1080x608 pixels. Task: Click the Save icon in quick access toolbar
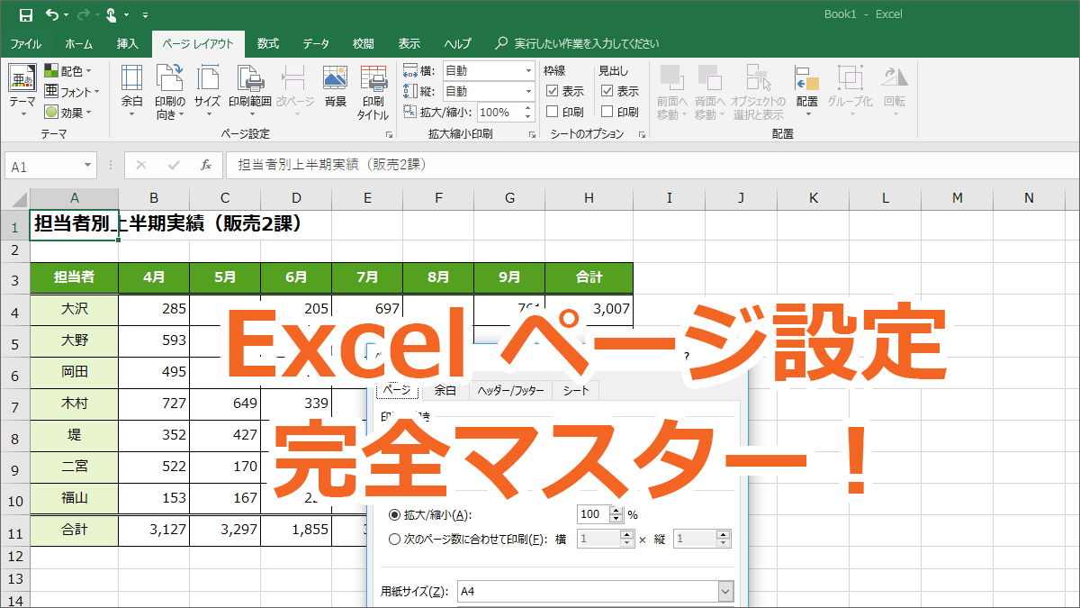[x=25, y=14]
